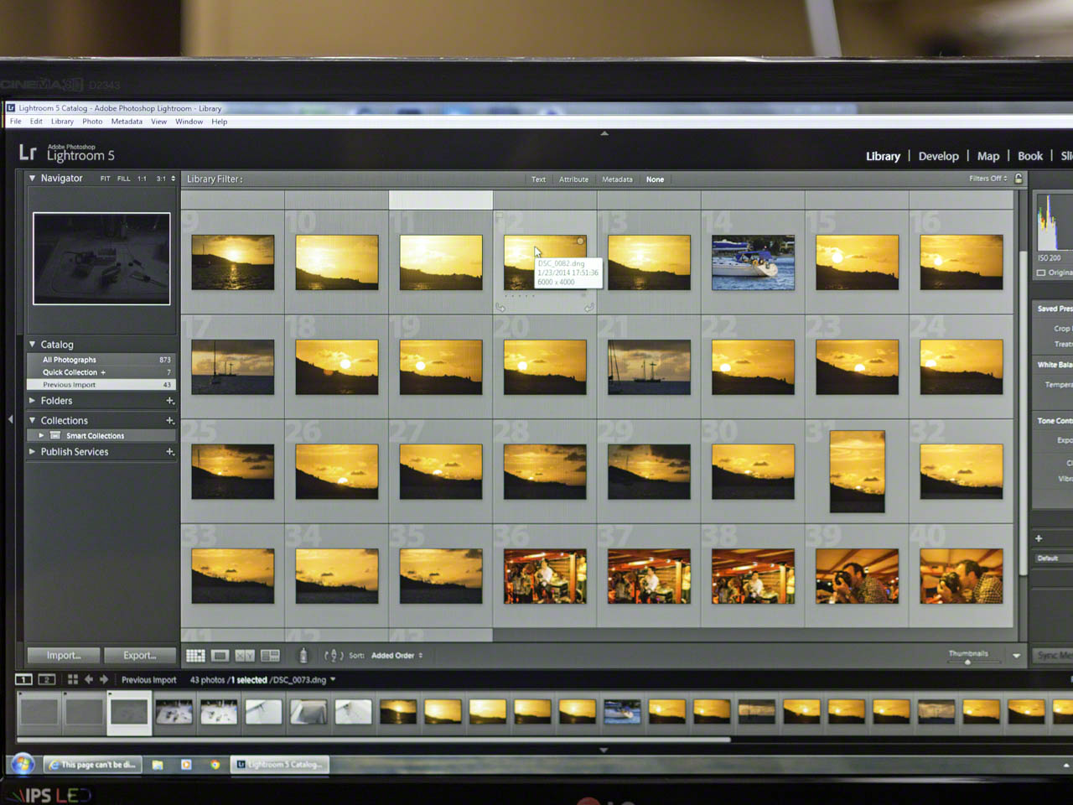Toggle main window display button 1
Screen dimensions: 1073x805
point(23,679)
